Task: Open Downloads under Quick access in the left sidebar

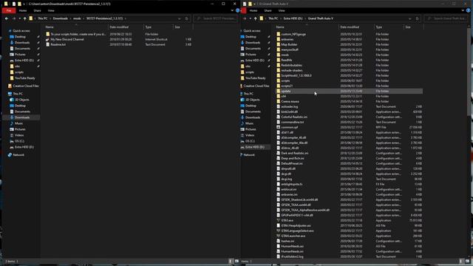Action: [x=22, y=43]
